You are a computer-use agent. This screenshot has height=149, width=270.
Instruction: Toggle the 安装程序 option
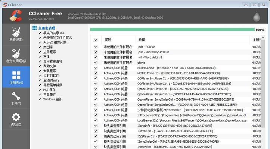40,71
